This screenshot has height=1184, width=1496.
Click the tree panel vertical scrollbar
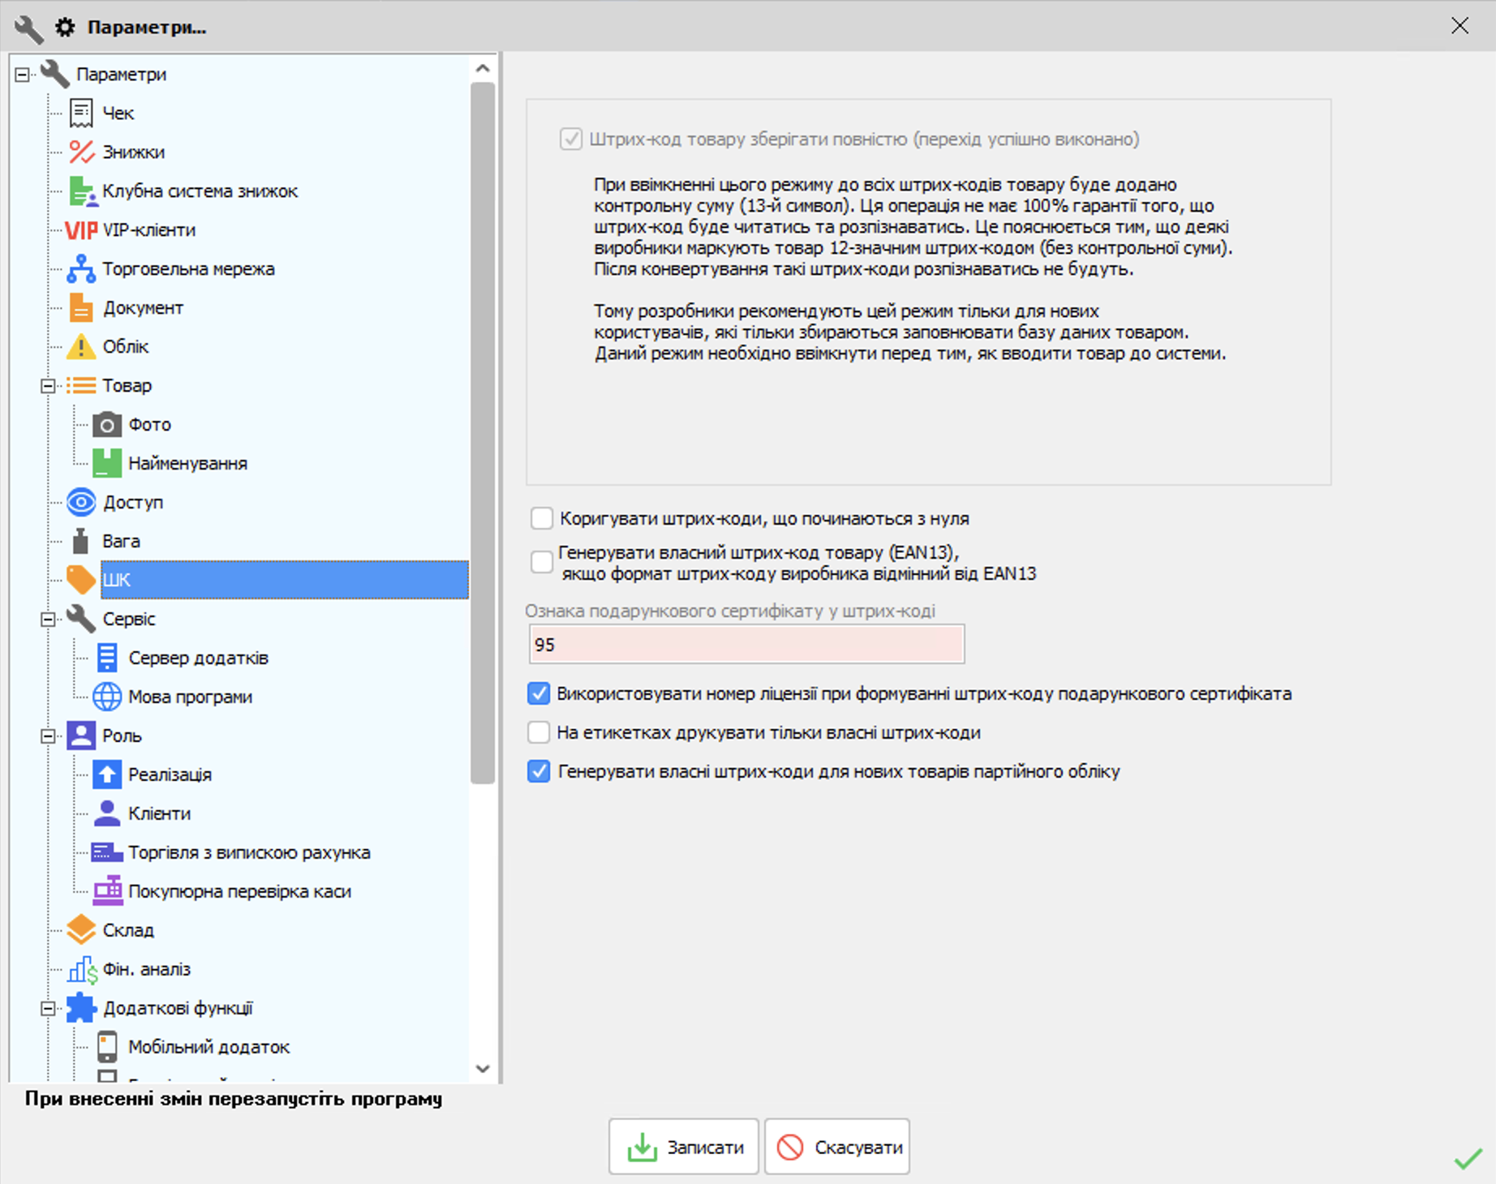(483, 430)
